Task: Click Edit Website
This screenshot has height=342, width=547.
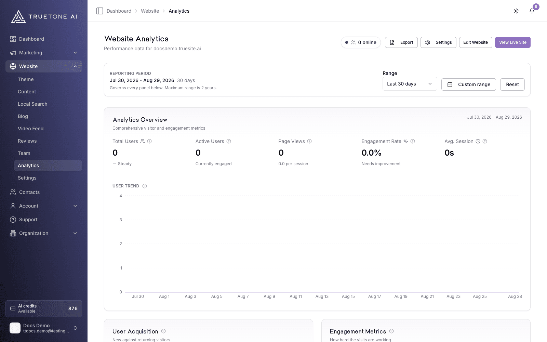Action: 476,42
